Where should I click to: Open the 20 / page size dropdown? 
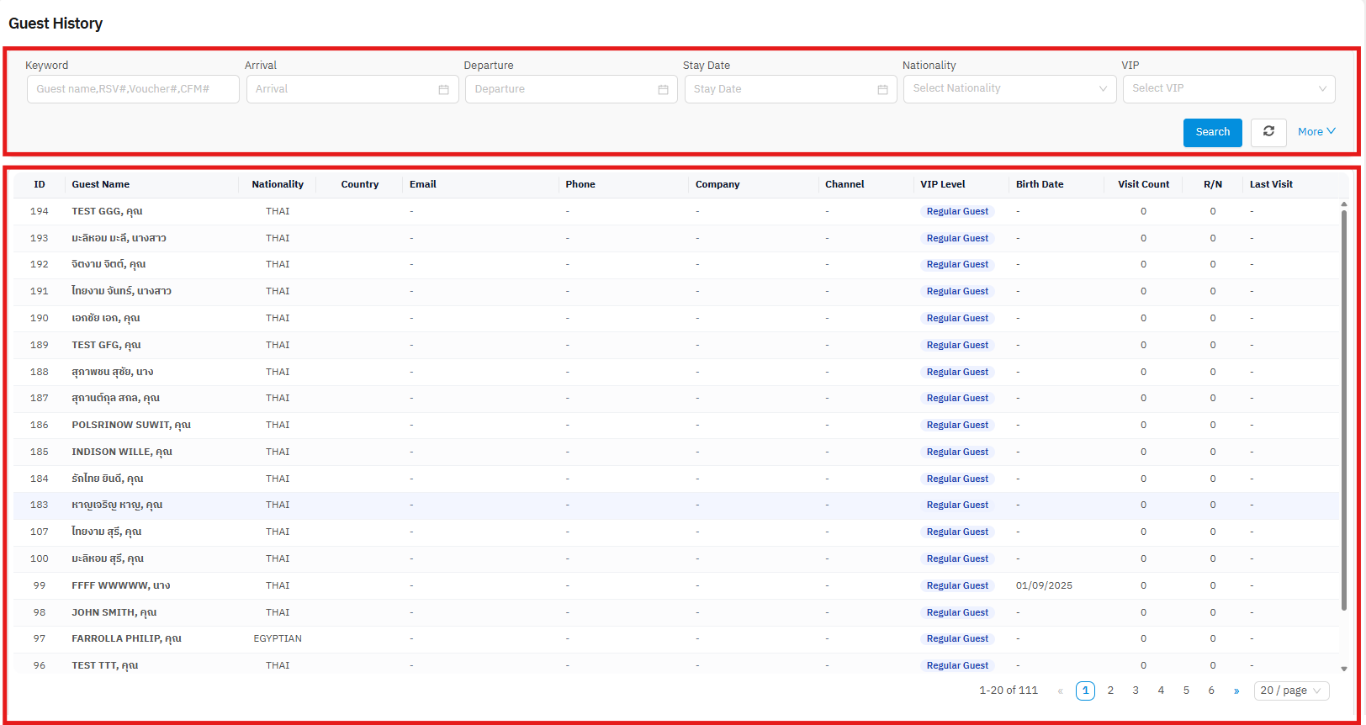(1291, 691)
